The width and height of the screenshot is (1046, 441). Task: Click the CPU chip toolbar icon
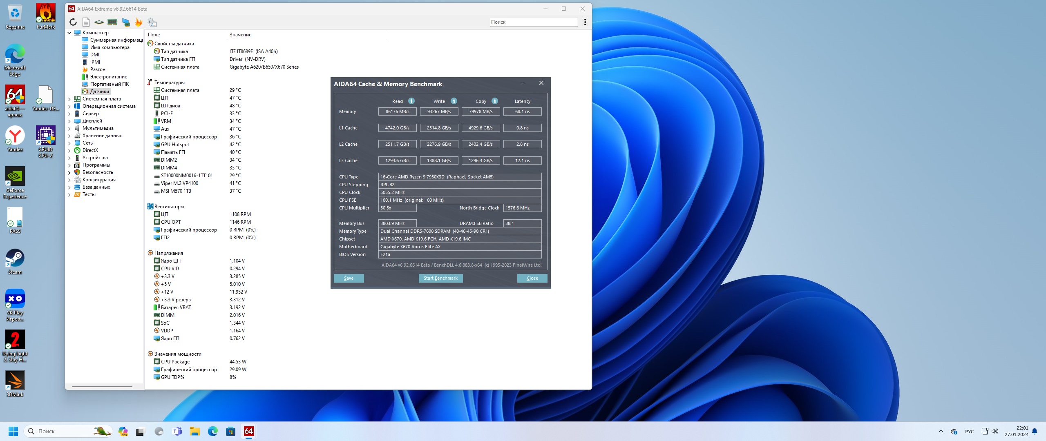point(99,22)
